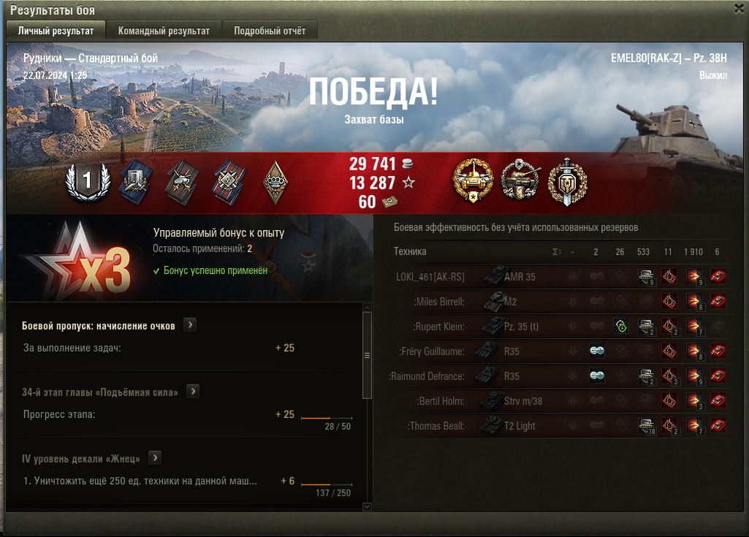Click the scrollbar down arrow in left panel

(x=367, y=507)
